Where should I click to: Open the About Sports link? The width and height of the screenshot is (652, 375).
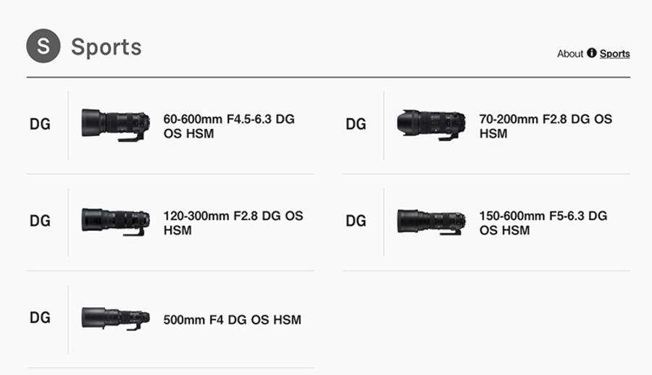(x=614, y=54)
